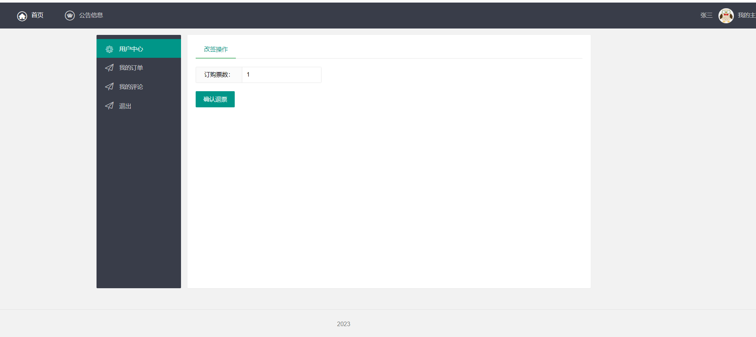756x337 pixels.
Task: Focus the 订购票数 input field
Action: click(281, 75)
